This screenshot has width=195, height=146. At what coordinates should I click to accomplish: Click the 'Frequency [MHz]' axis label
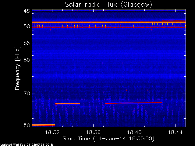[17, 68]
